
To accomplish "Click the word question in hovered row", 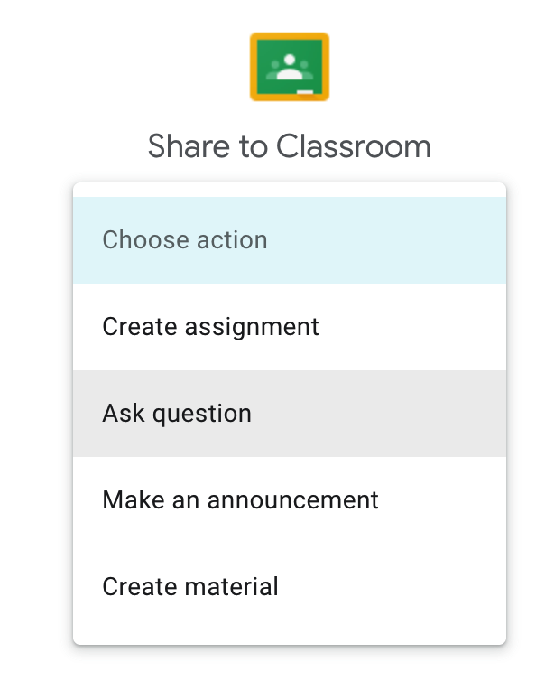I will [202, 415].
